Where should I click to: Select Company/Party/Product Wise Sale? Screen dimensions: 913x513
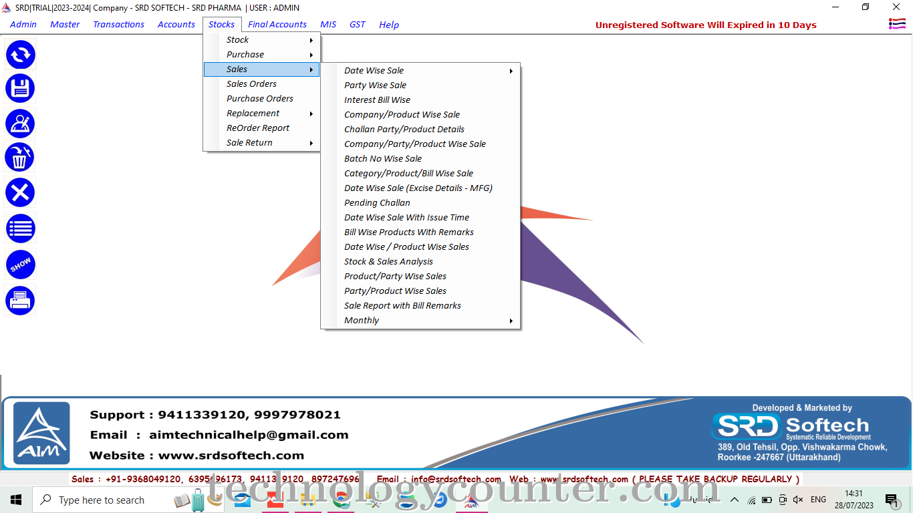point(420,144)
